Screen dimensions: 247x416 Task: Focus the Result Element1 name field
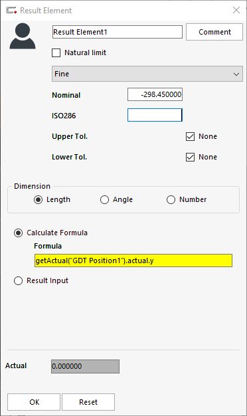click(x=118, y=32)
